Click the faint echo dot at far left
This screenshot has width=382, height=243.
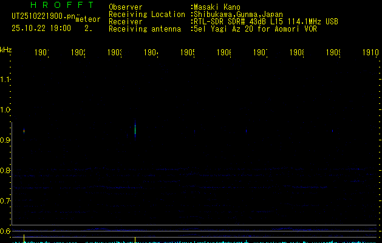point(24,131)
